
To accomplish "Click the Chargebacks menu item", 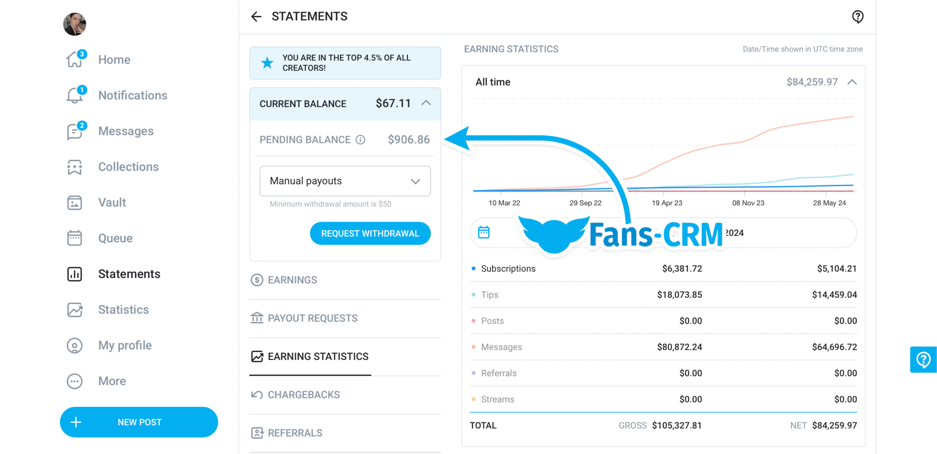I will click(x=303, y=394).
